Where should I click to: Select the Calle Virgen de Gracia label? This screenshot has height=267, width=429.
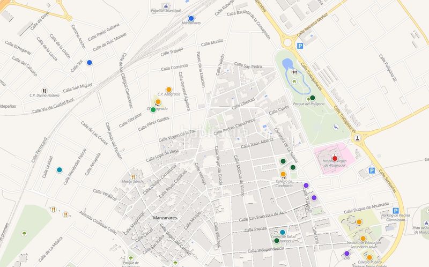[x=219, y=166]
